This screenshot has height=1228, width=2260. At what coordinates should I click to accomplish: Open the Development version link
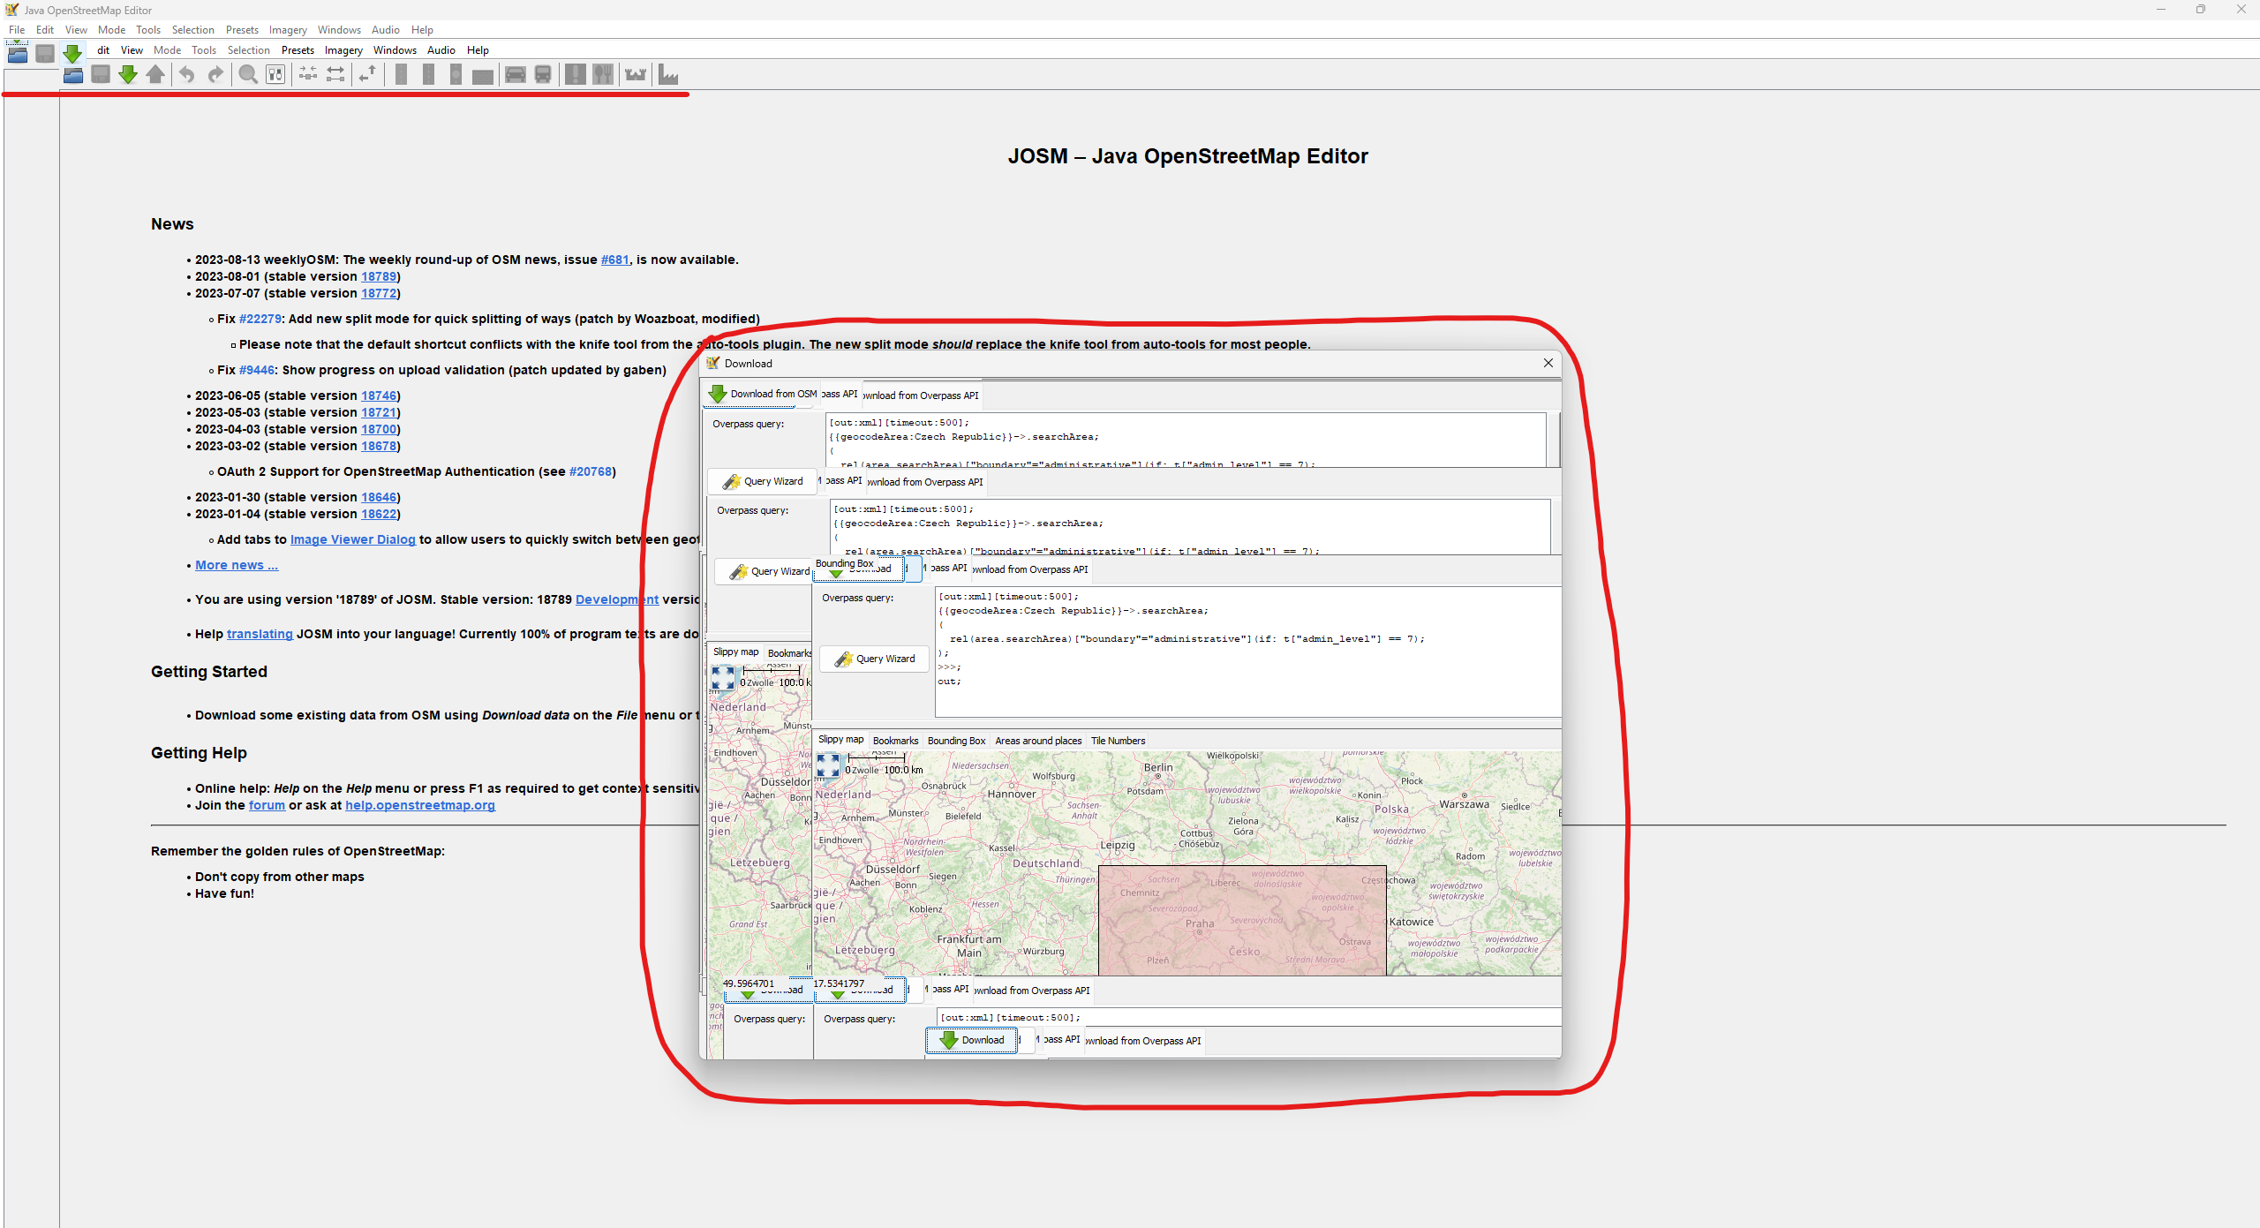[x=617, y=599]
